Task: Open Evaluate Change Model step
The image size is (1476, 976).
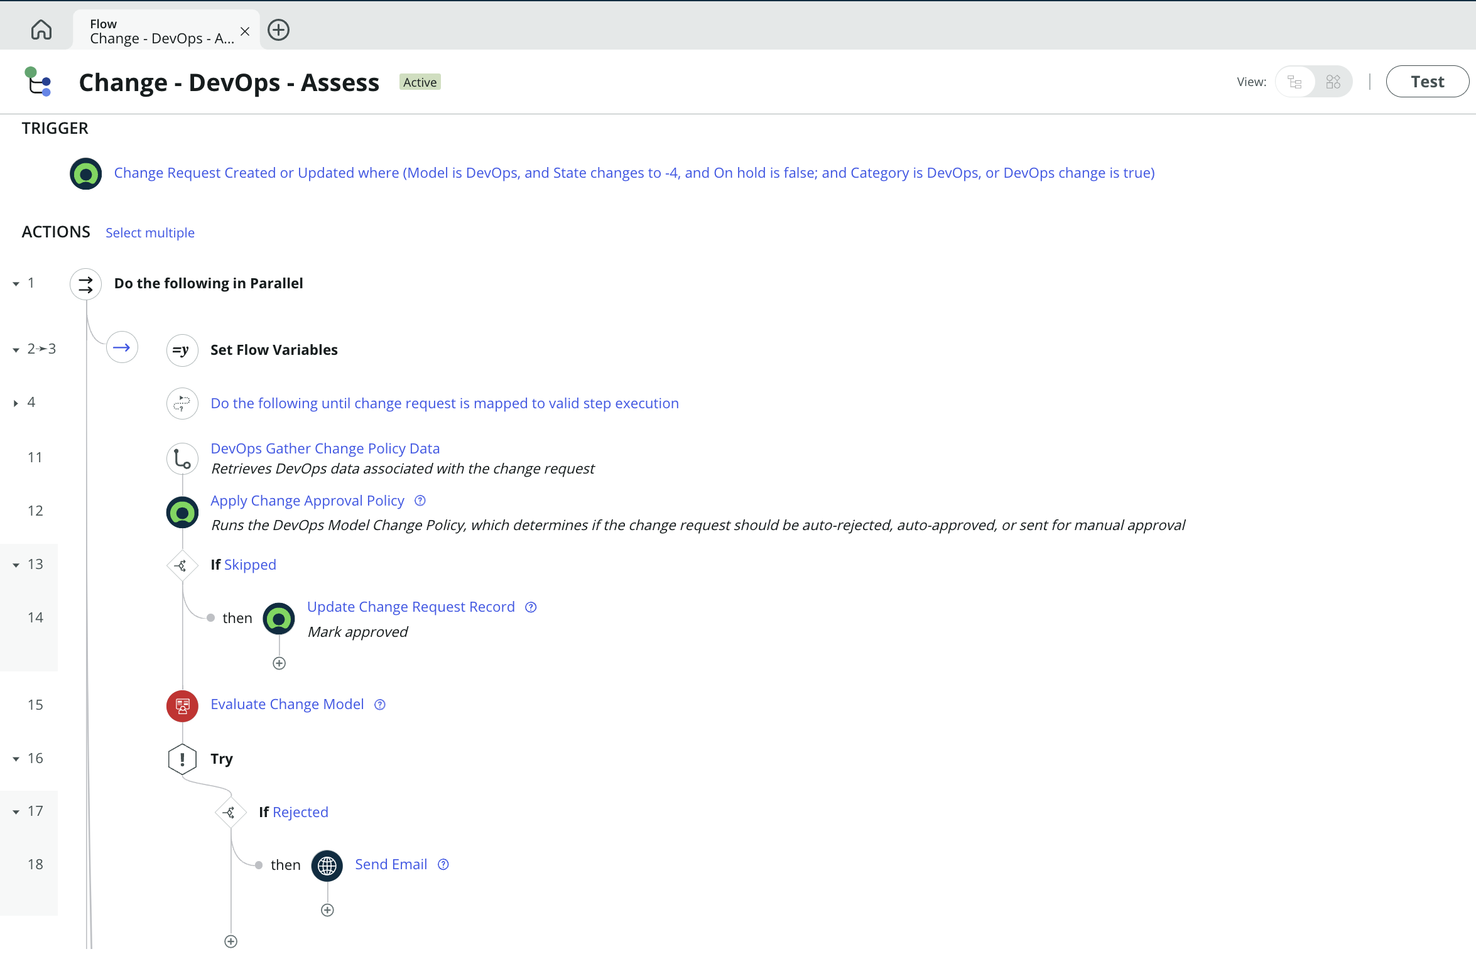Action: [287, 704]
